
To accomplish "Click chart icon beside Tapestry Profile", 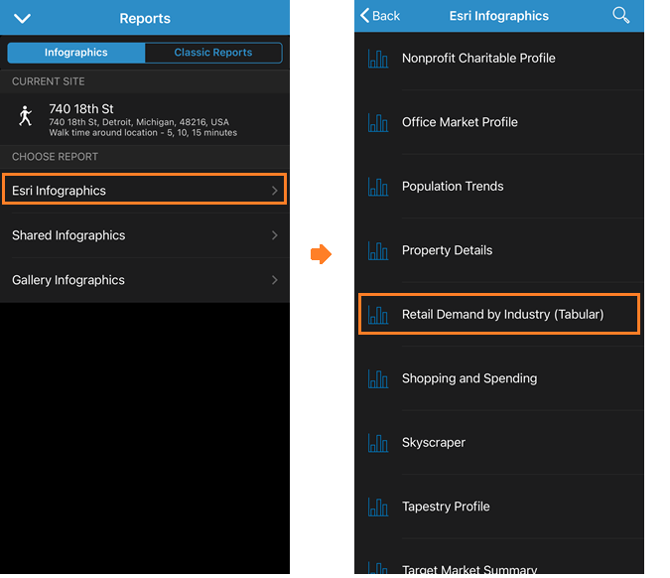I will [x=378, y=507].
